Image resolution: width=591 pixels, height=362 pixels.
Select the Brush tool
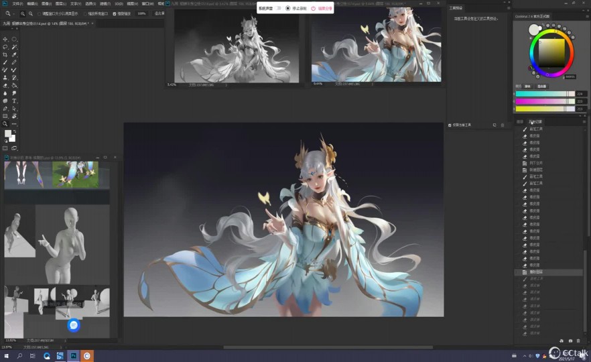point(5,62)
